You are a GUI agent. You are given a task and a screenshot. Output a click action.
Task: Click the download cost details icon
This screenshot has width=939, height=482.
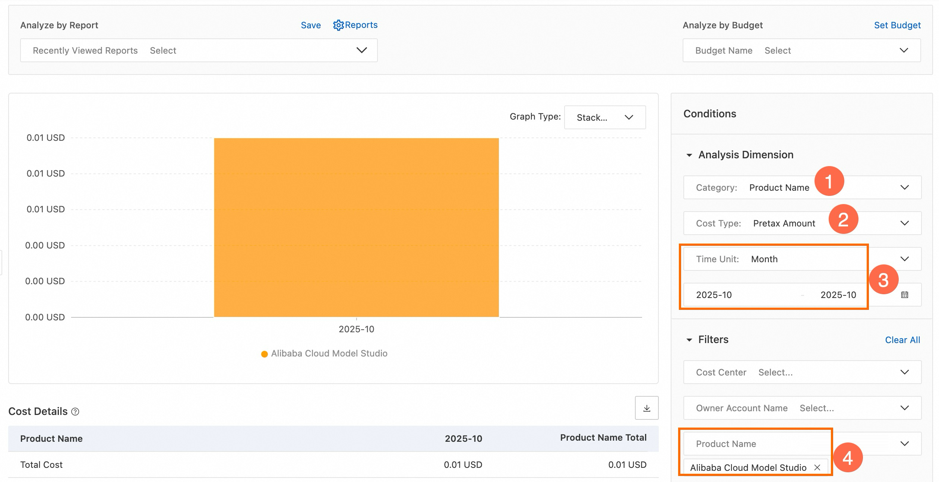646,408
